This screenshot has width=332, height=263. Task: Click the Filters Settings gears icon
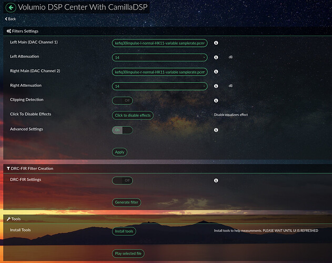click(8, 31)
